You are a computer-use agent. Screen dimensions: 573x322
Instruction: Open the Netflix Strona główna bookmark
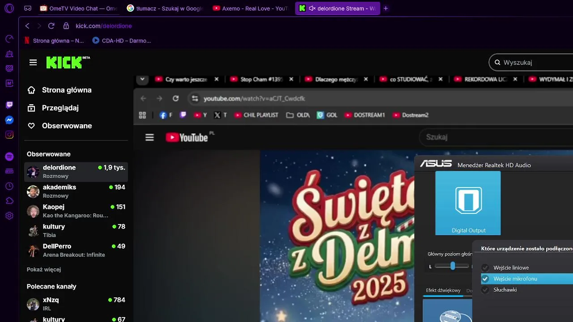coord(54,40)
